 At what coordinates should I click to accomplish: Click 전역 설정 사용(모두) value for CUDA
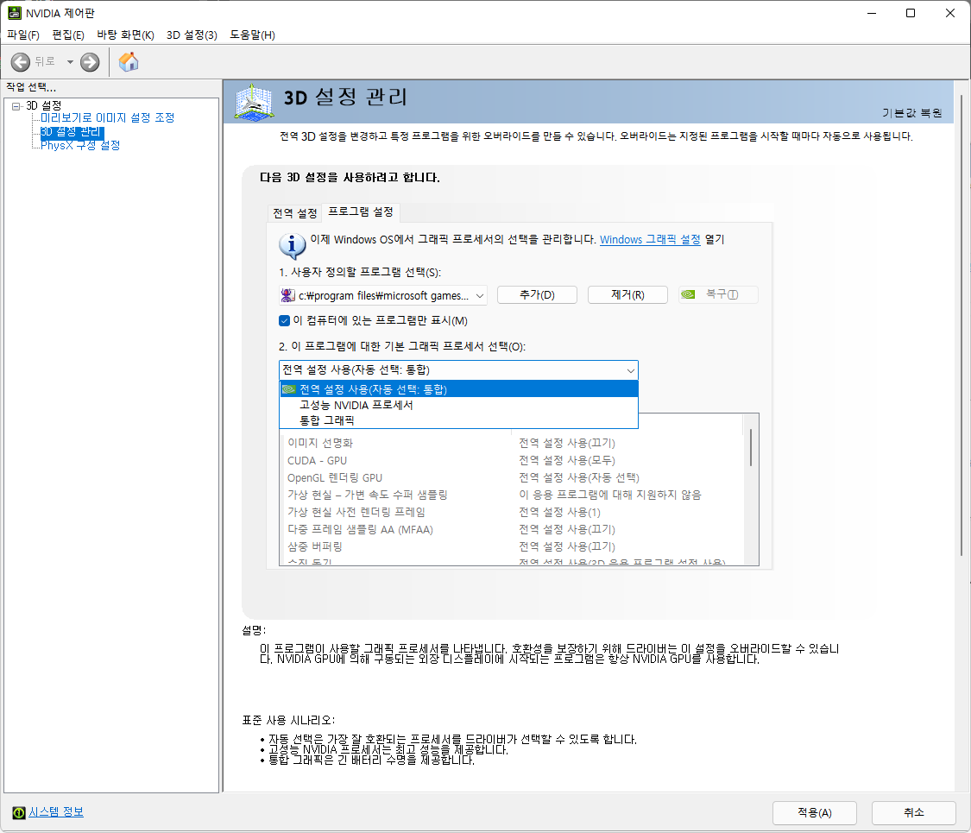566,460
